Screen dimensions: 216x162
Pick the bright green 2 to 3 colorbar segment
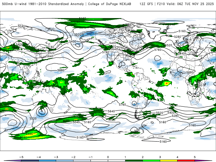[151, 161]
